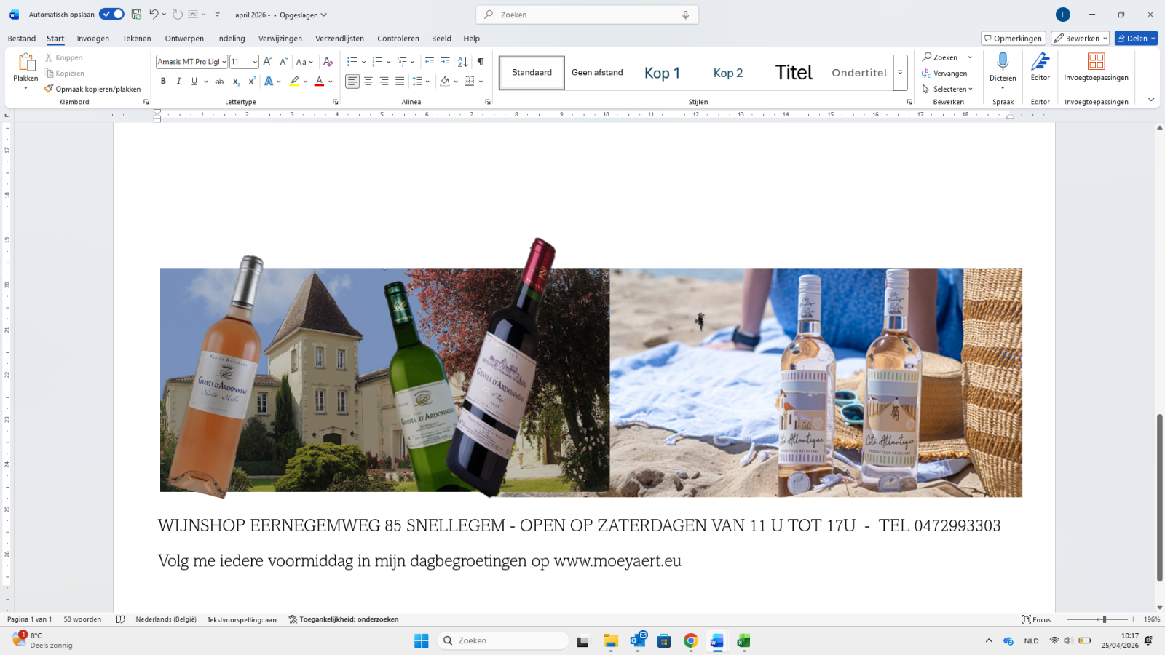The height and width of the screenshot is (655, 1165).
Task: Click the Opmerkingen button
Action: click(x=1013, y=39)
